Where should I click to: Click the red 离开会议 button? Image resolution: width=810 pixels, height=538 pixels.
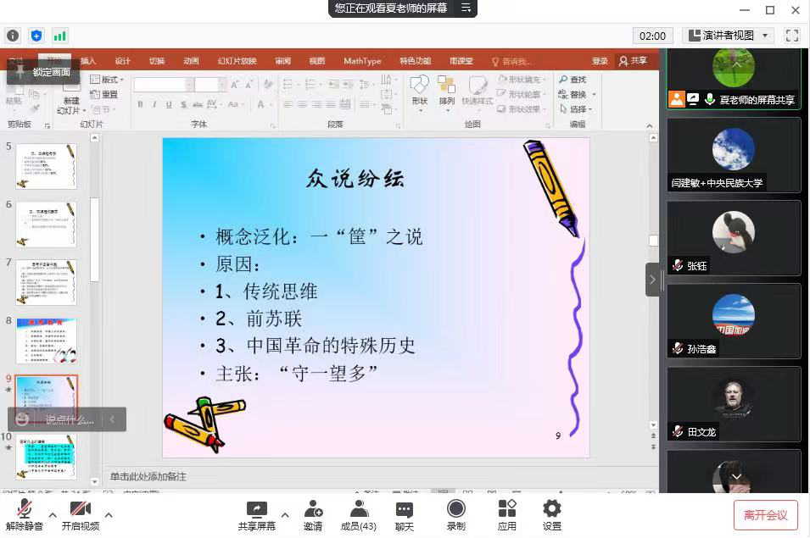pyautogui.click(x=766, y=514)
